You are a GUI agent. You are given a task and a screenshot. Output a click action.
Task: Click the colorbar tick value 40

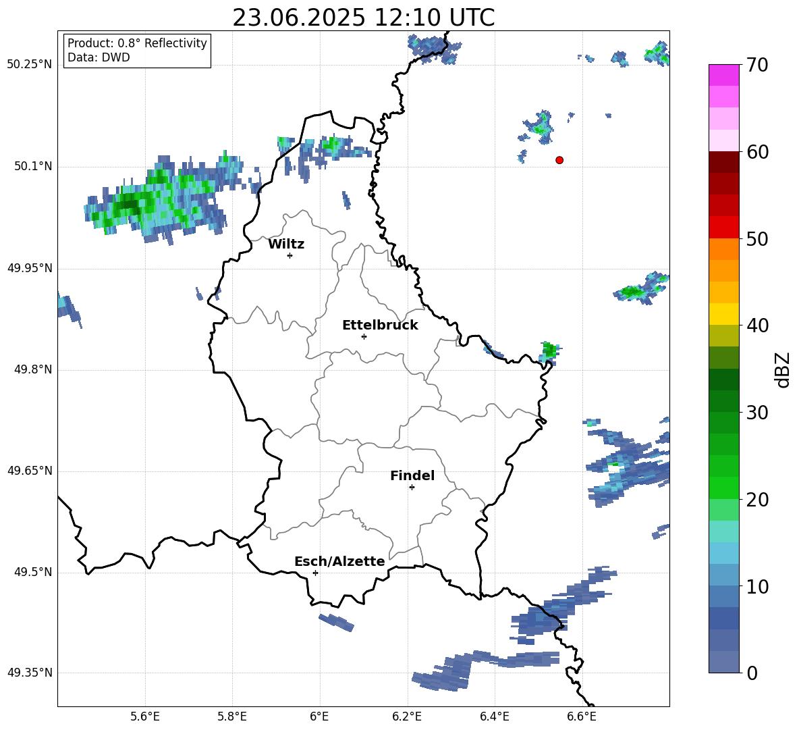pyautogui.click(x=757, y=325)
